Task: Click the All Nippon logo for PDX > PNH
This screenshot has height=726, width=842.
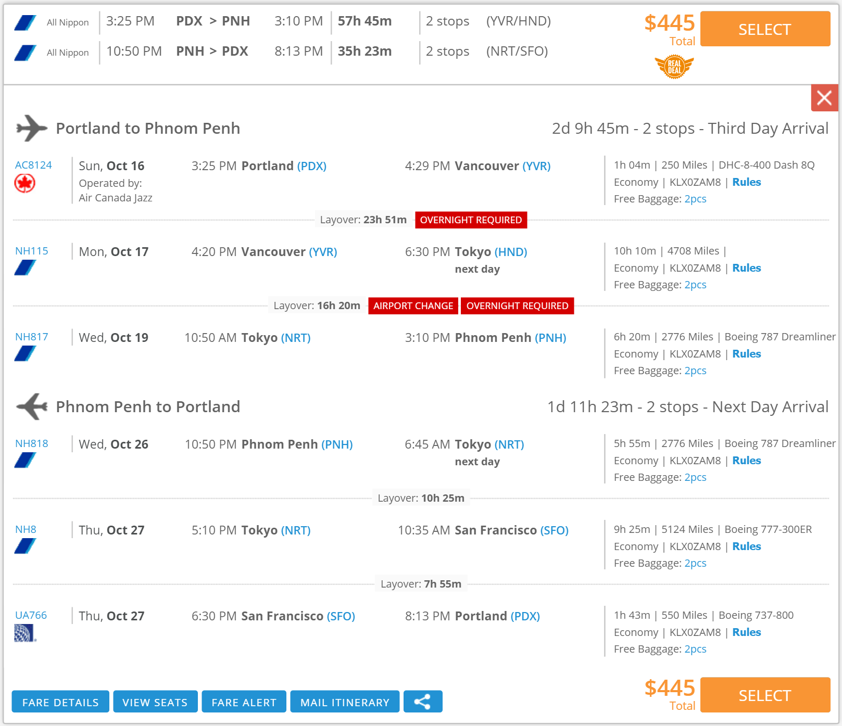Action: [x=25, y=22]
